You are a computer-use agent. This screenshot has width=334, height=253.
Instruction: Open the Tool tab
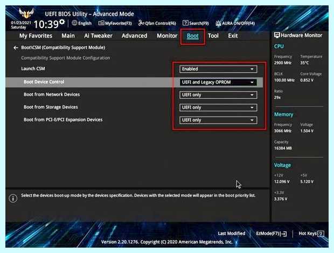[213, 36]
